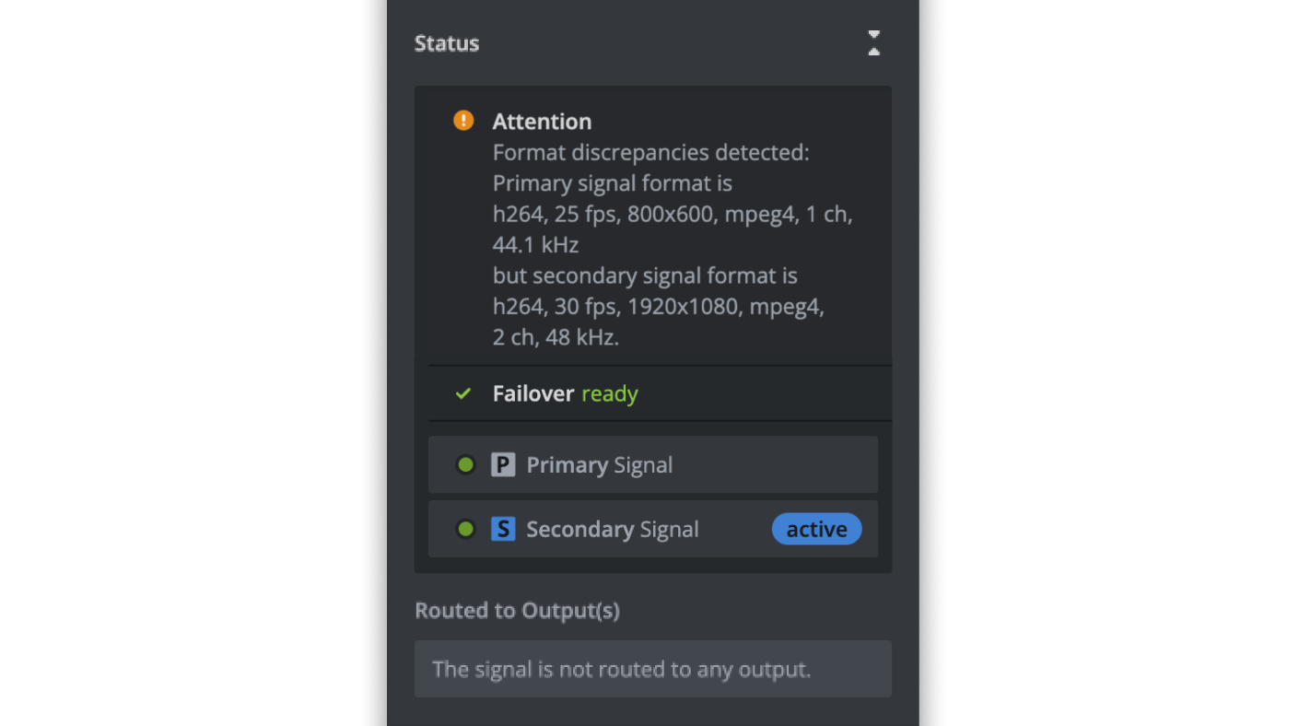This screenshot has width=1299, height=726.
Task: Expand the Primary Signal row details
Action: pos(653,464)
